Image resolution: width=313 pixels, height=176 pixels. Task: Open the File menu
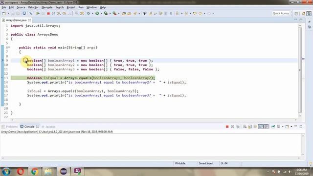4,7
